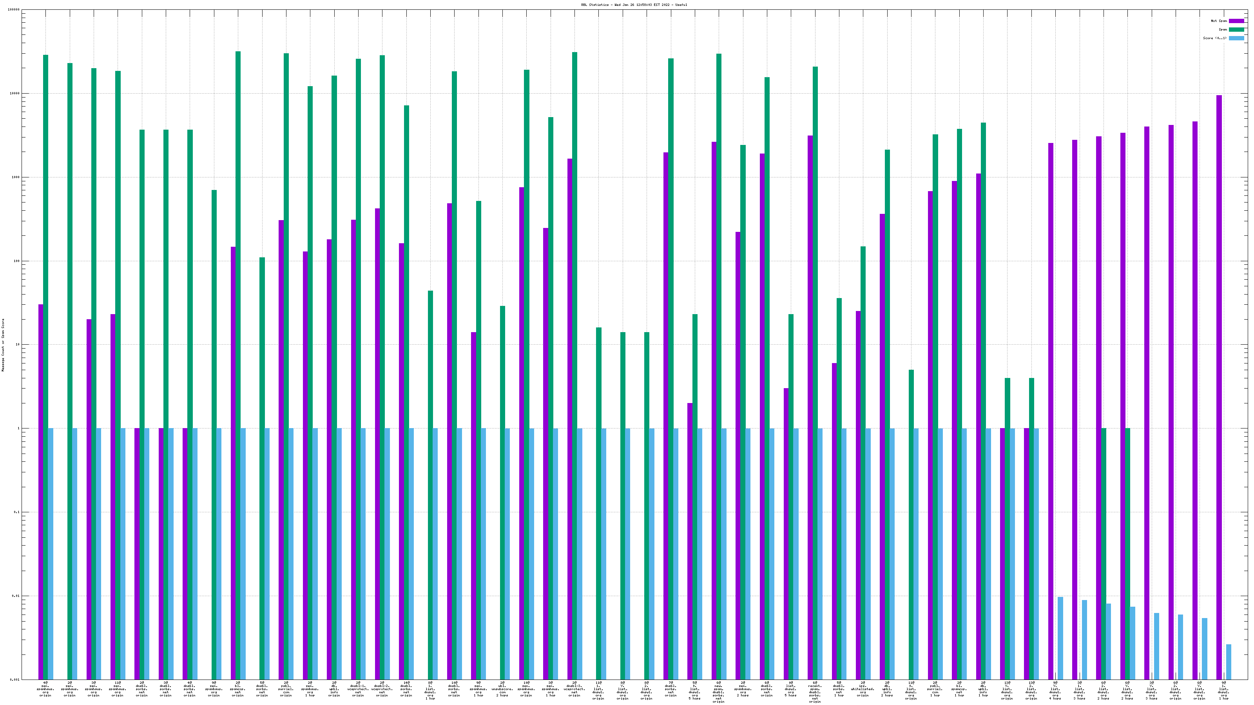Click the 'Score (0..1)' legend text

coord(1214,38)
